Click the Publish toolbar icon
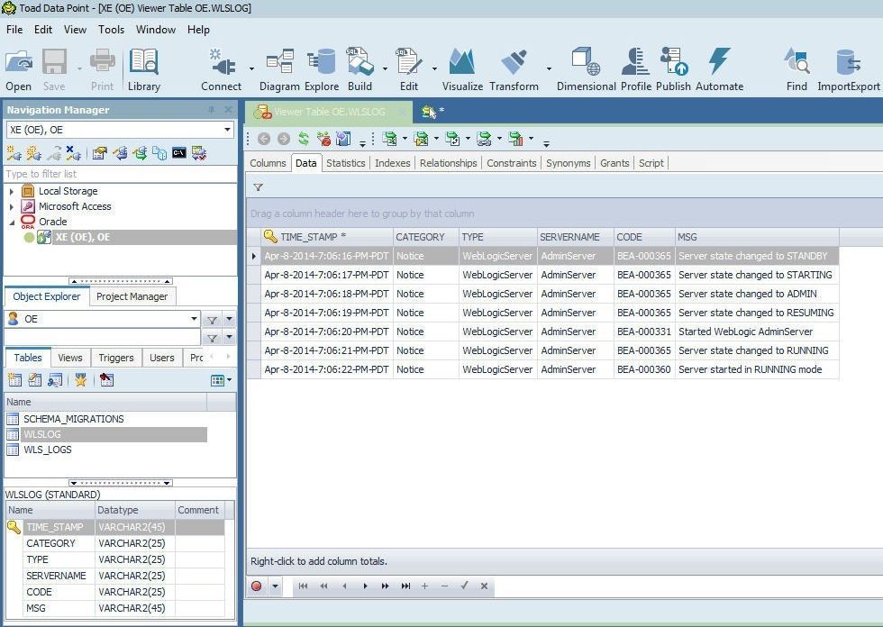This screenshot has height=627, width=883. [x=674, y=69]
